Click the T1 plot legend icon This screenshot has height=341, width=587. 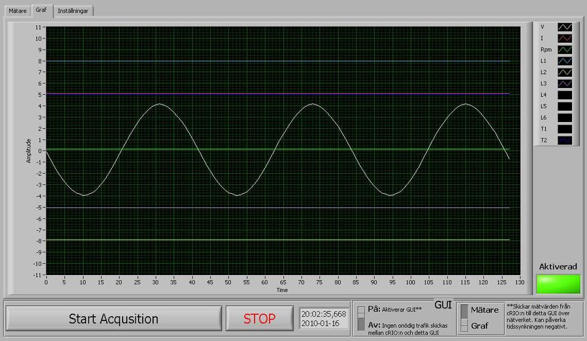[x=565, y=129]
